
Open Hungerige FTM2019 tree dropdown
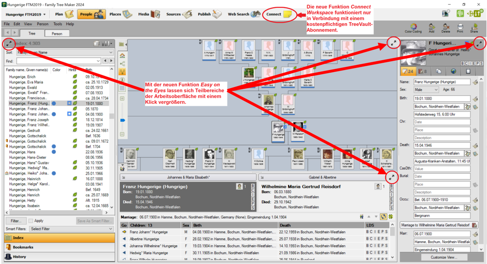click(26, 15)
